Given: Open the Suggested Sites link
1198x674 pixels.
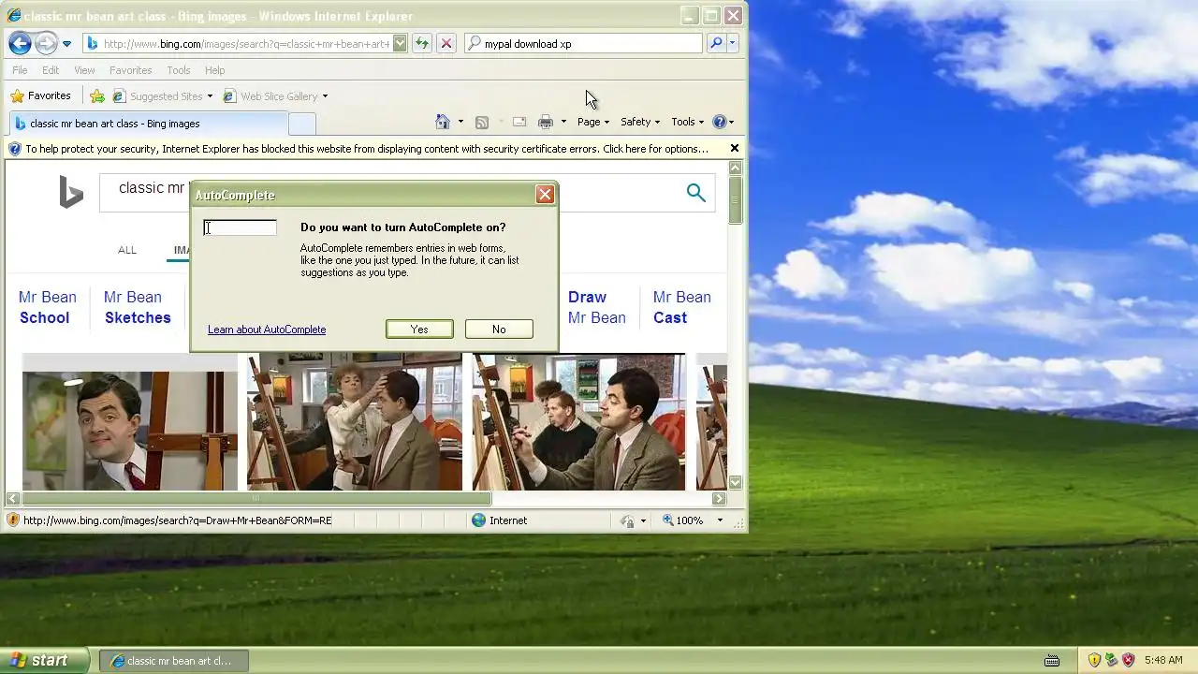Looking at the screenshot, I should tap(156, 95).
